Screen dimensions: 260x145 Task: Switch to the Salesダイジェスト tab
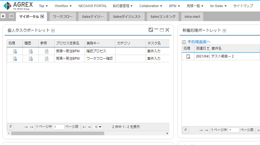(127, 17)
